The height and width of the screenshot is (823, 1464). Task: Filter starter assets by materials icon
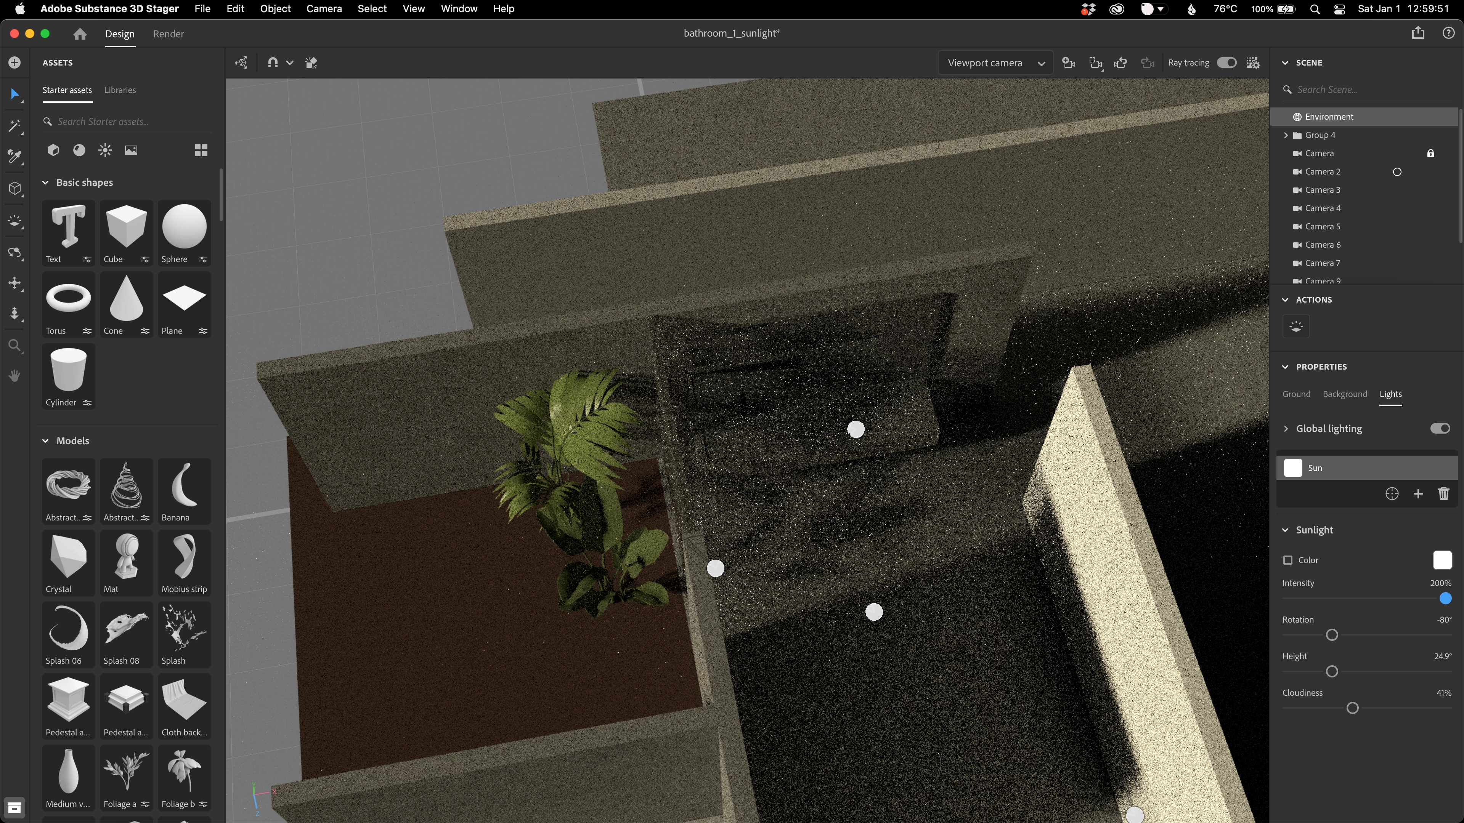79,150
